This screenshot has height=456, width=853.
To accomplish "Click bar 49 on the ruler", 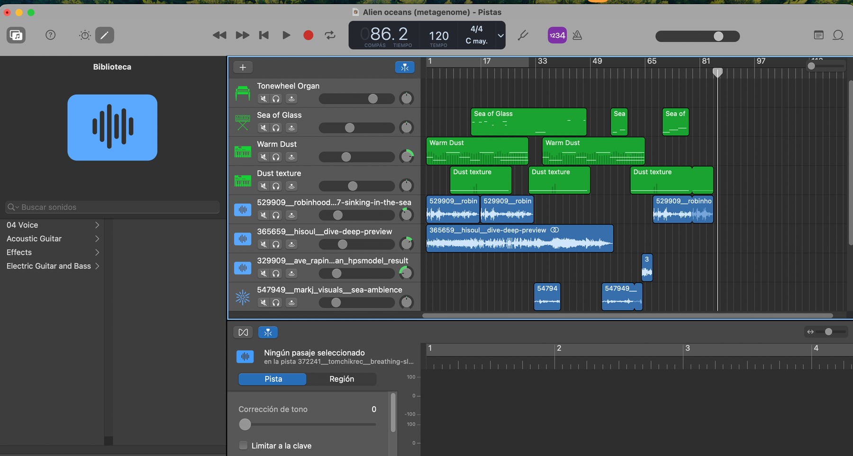I will click(x=597, y=61).
